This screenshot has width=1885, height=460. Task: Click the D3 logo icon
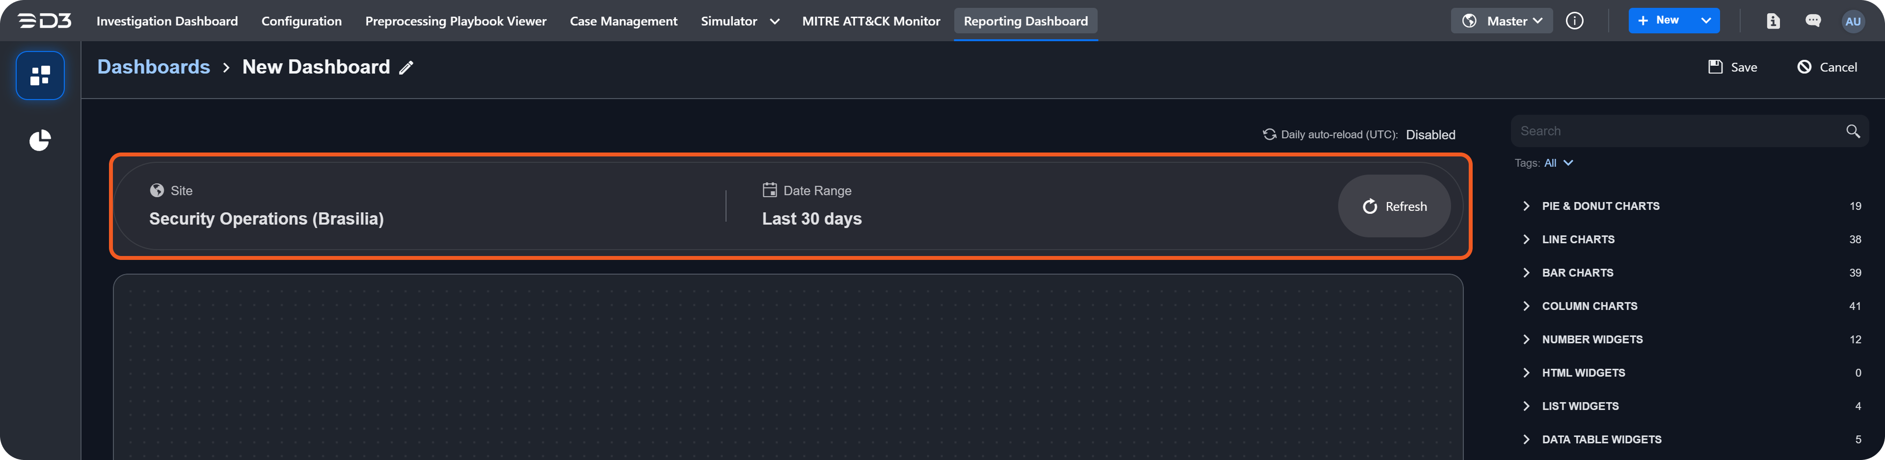45,21
